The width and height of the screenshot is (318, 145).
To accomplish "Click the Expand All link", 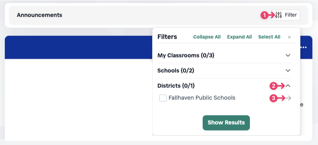I will click(x=240, y=37).
